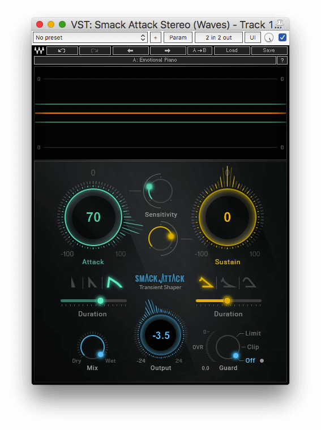
Task: Click the Save button
Action: [x=269, y=50]
